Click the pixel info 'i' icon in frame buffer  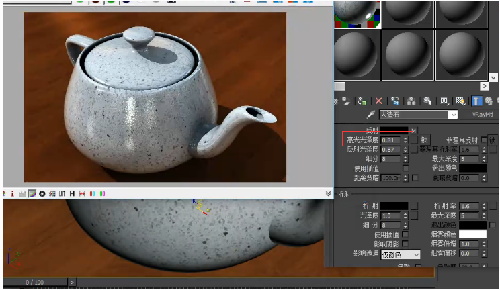click(x=12, y=193)
